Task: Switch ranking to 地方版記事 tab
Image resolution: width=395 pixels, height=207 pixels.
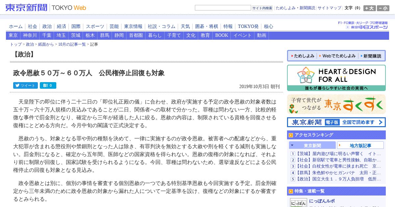Action: click(360, 145)
